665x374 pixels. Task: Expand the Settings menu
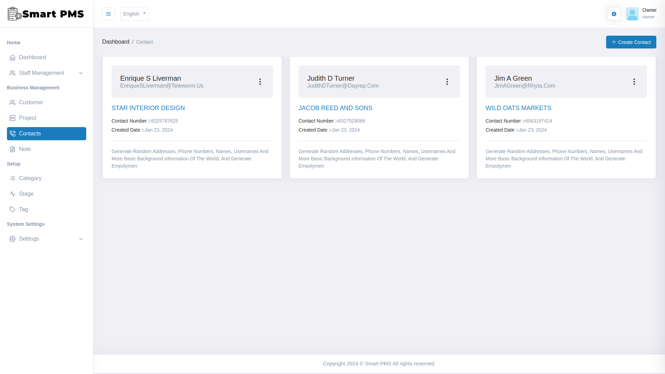coord(46,239)
